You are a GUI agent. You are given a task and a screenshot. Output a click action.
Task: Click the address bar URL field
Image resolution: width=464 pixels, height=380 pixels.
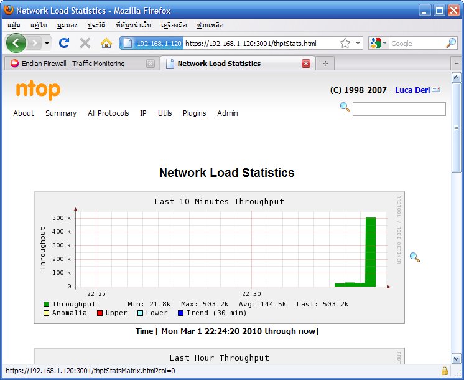tap(261, 44)
